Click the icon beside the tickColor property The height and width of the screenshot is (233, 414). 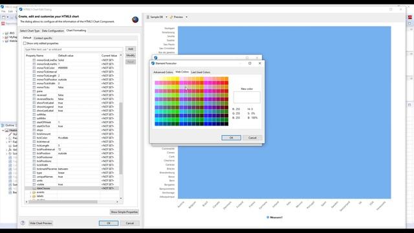coord(34,138)
